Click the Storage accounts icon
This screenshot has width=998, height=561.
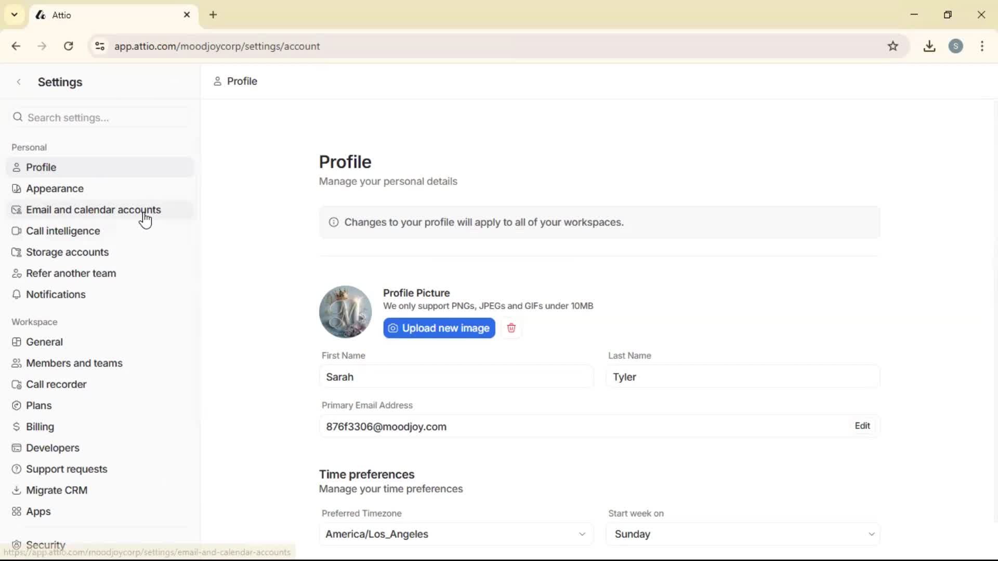coord(17,252)
